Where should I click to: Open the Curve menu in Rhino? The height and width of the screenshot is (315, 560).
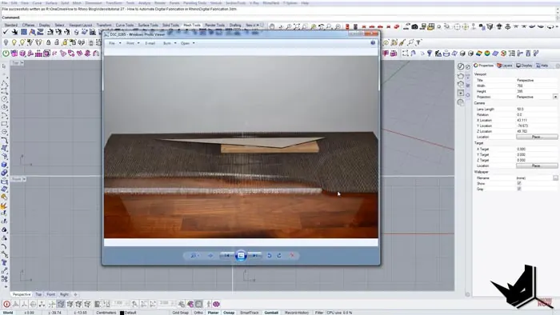coord(37,3)
